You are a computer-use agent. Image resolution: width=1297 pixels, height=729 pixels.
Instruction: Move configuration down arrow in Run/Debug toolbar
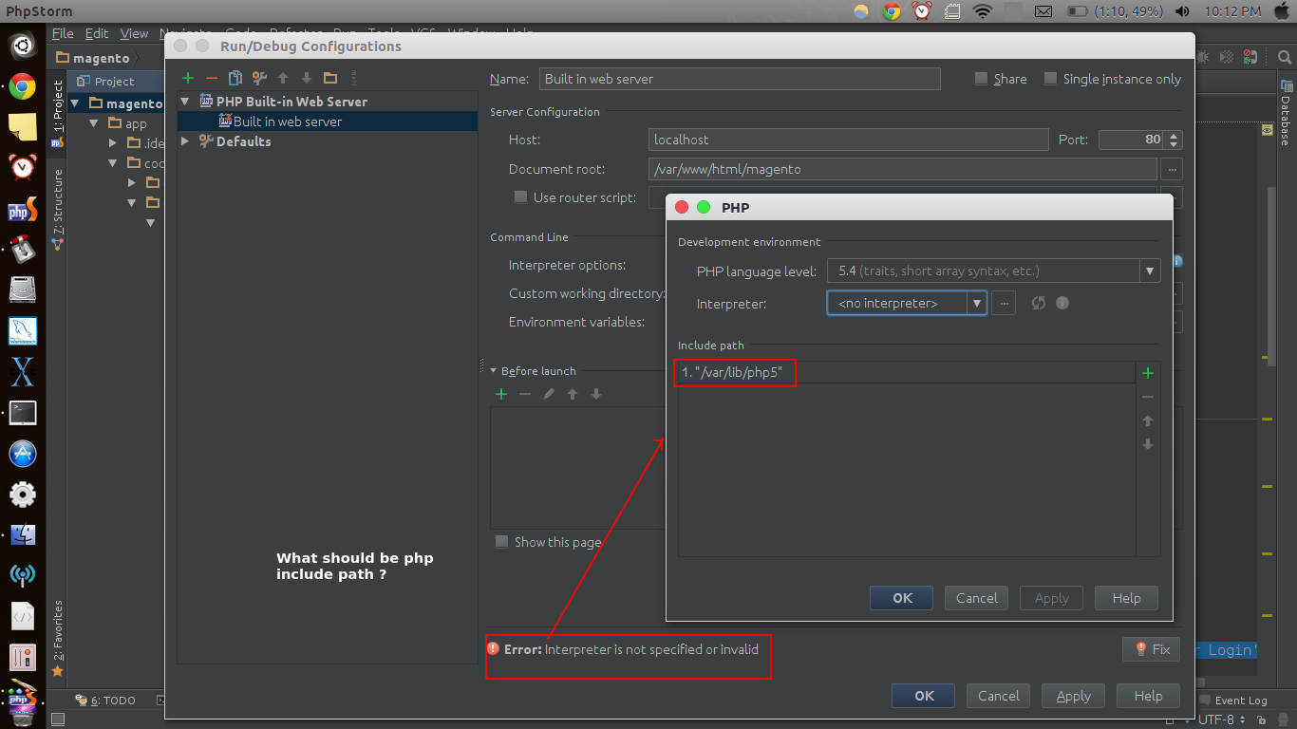[307, 78]
